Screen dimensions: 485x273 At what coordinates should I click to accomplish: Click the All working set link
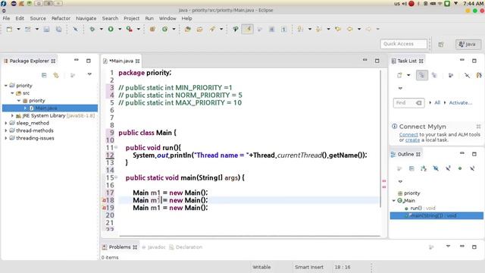click(437, 103)
